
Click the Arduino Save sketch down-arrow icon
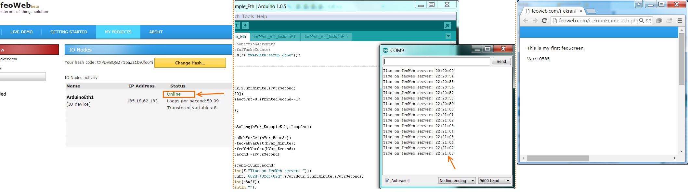pos(245,26)
